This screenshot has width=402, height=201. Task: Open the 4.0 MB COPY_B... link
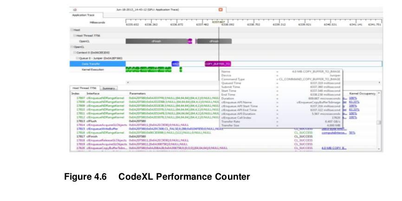click(x=334, y=148)
